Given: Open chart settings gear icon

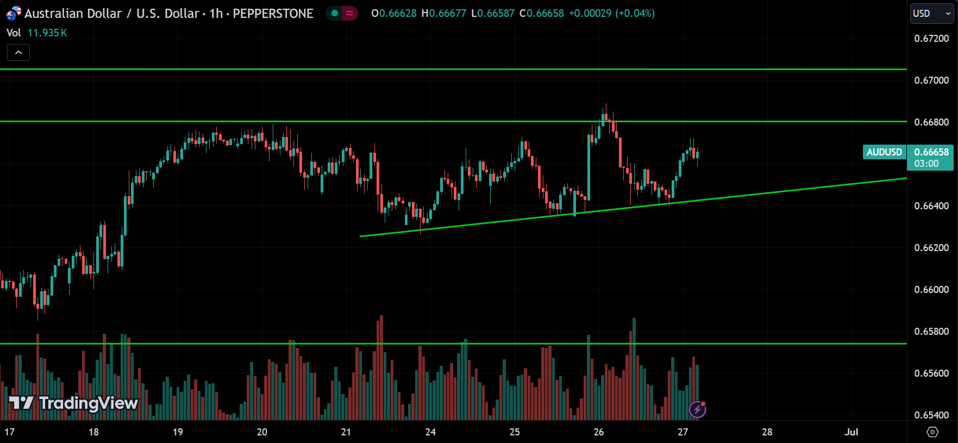Looking at the screenshot, I should (932, 432).
